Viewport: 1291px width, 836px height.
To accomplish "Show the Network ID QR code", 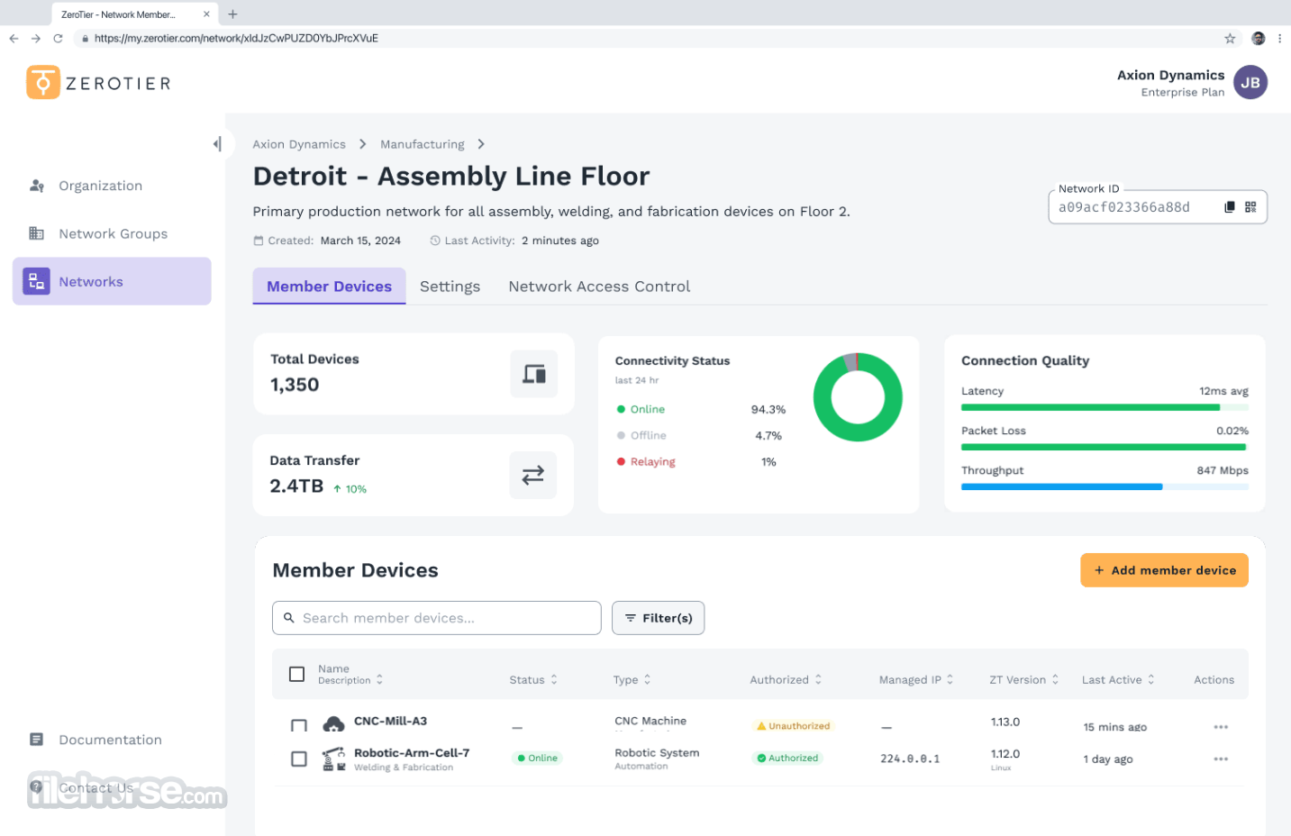I will pos(1250,207).
